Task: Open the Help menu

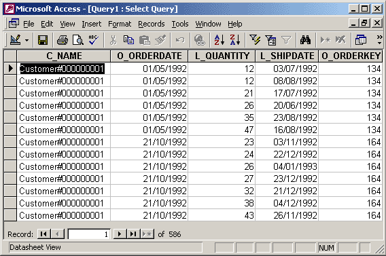Action: pos(235,24)
